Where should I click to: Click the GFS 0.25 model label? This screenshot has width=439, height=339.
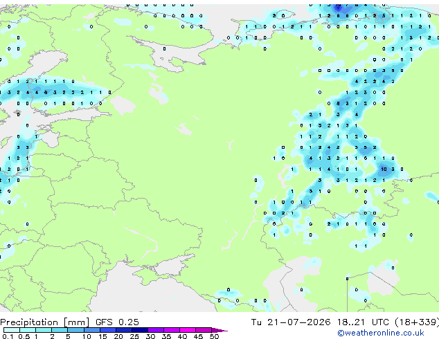[x=117, y=322]
